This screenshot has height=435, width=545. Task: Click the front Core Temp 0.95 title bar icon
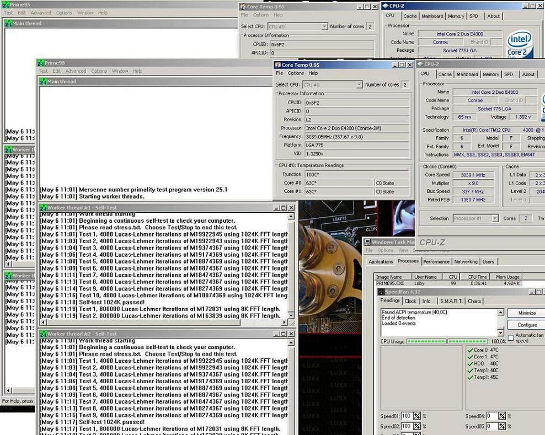(x=277, y=65)
